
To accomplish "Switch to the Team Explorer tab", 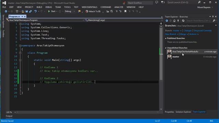I will pos(199,112).
